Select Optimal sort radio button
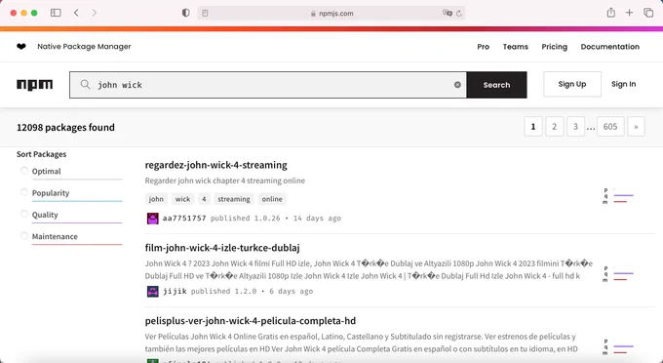Screen dimensions: 663x363 [x=24, y=171]
